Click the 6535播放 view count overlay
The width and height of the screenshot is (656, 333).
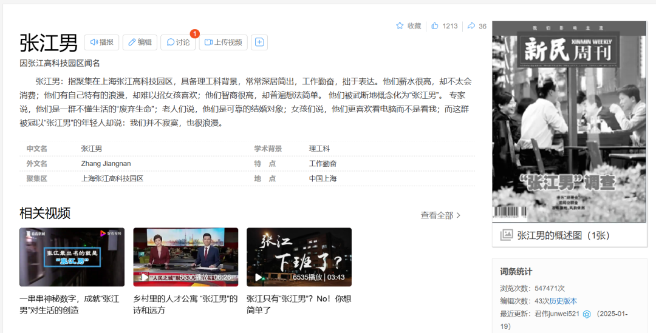(x=307, y=277)
